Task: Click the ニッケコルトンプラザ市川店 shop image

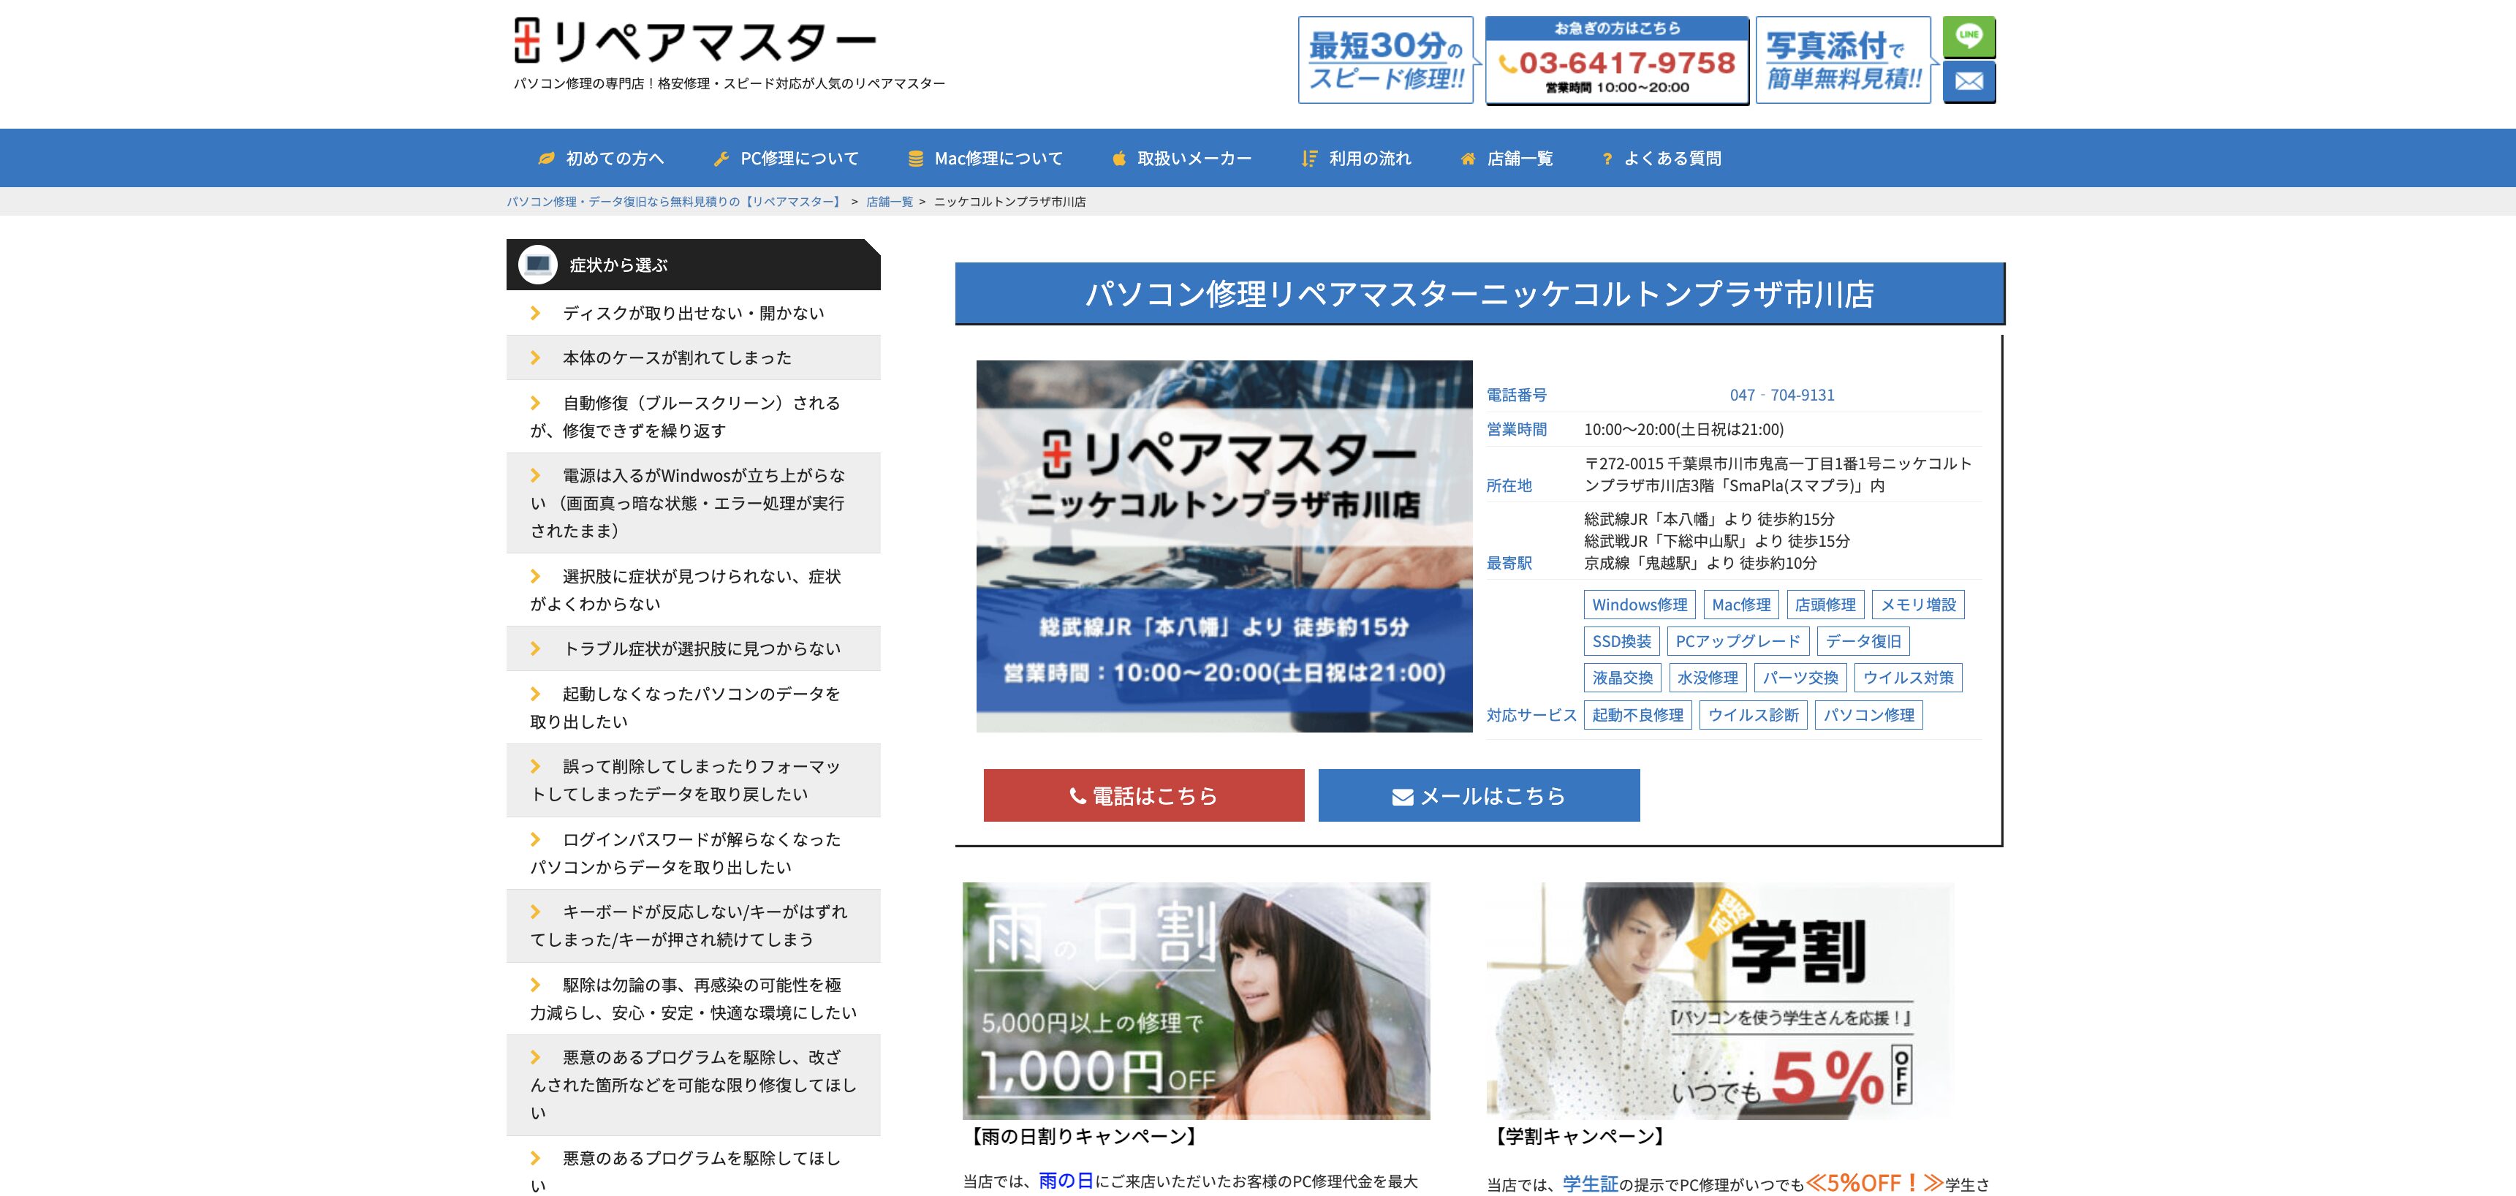Action: [1224, 546]
